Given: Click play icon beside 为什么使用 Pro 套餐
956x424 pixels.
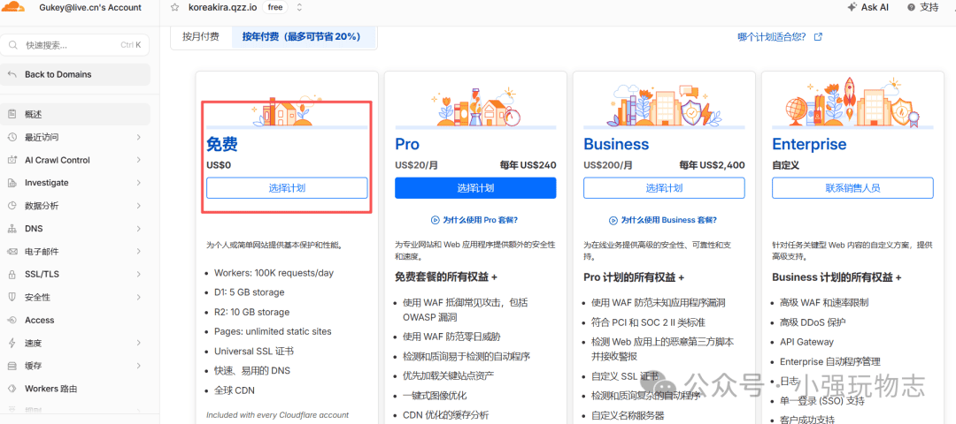Looking at the screenshot, I should pos(436,220).
